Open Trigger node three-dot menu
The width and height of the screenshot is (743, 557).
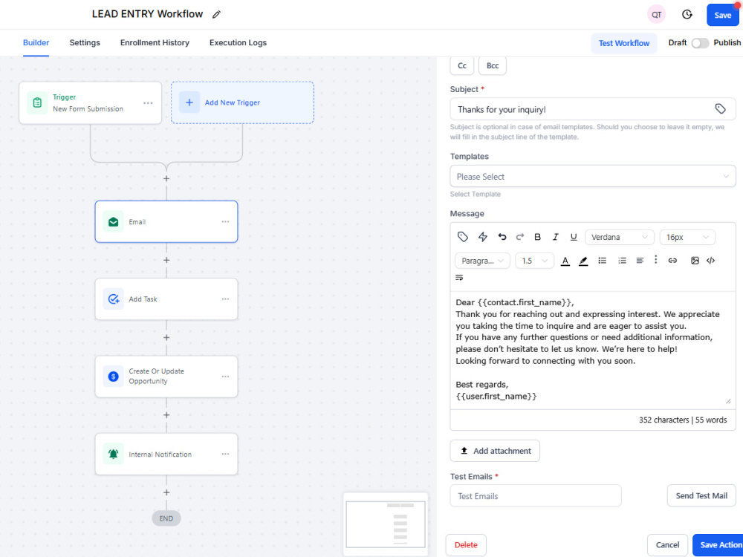tap(148, 102)
